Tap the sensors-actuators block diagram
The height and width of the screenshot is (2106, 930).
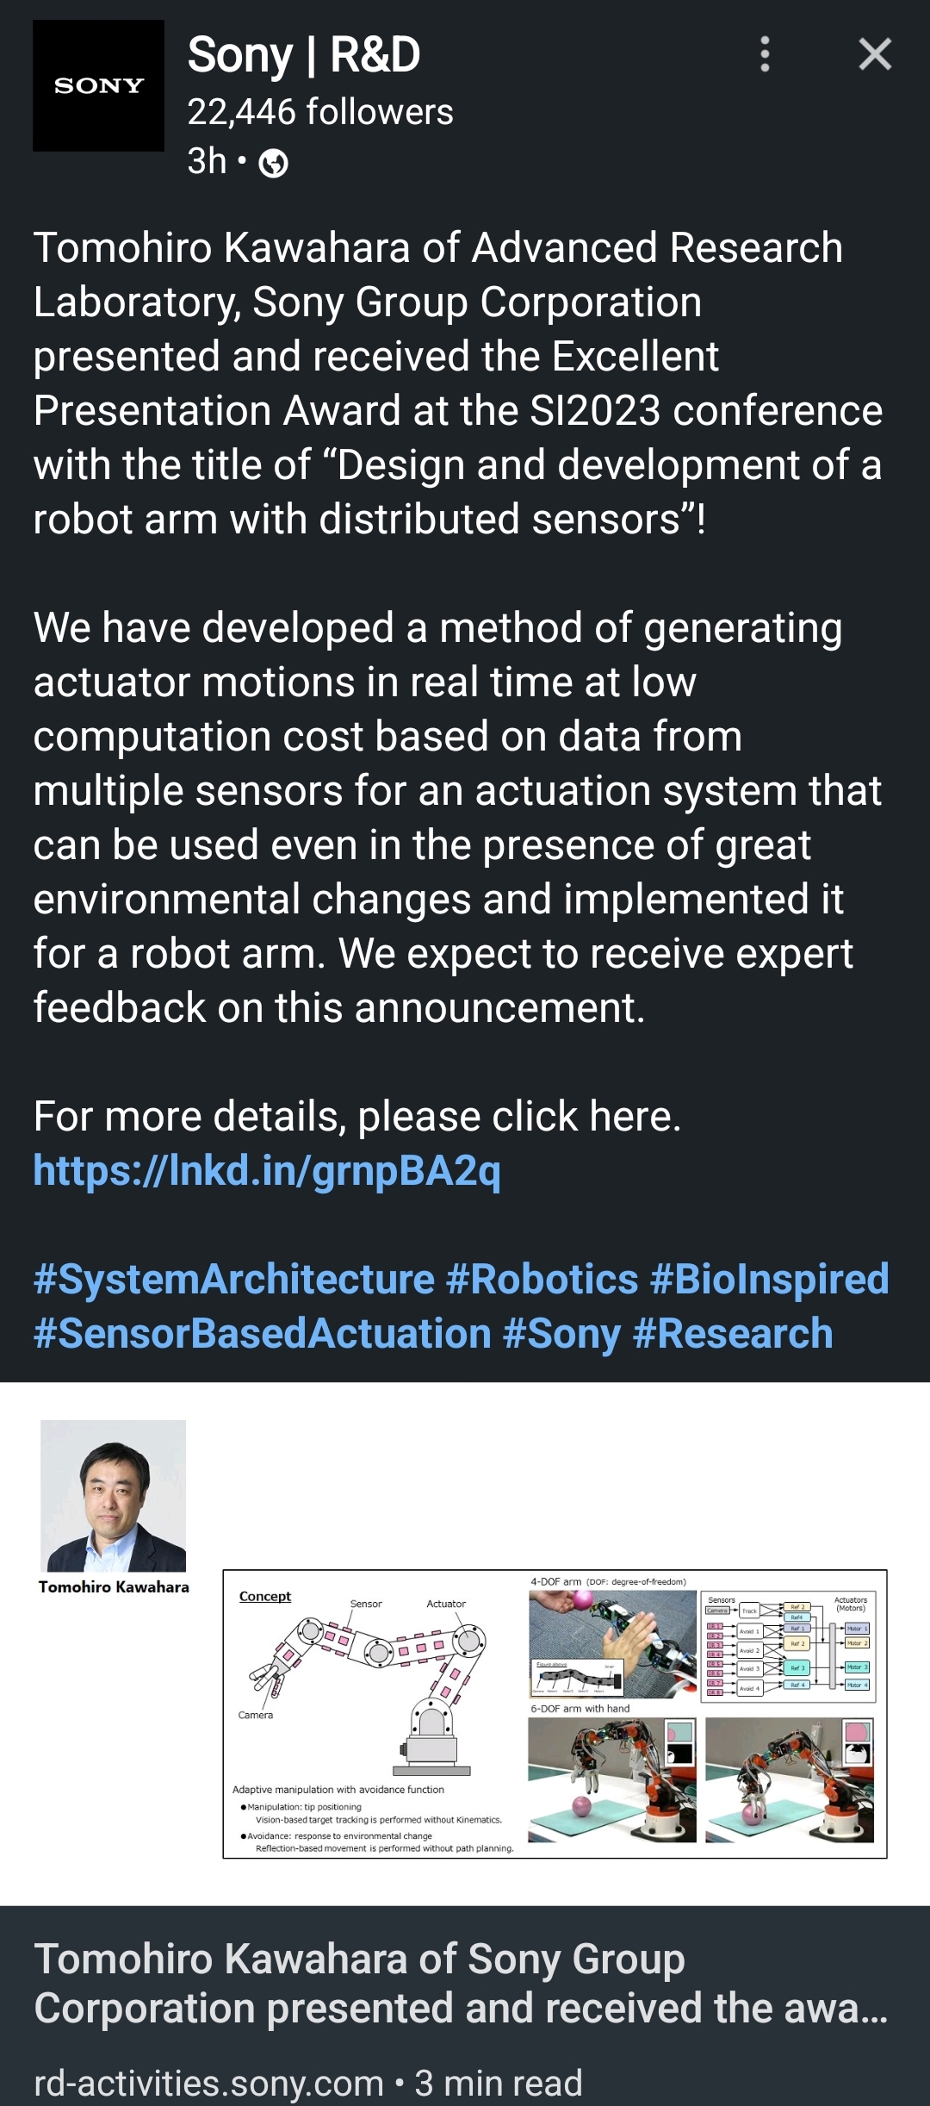point(788,1647)
